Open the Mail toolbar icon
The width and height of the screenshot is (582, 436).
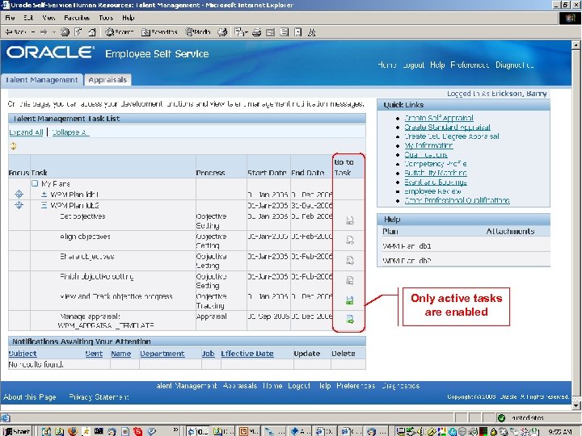(x=241, y=32)
